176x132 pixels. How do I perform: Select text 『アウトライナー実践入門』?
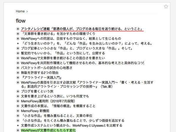(41, 78)
